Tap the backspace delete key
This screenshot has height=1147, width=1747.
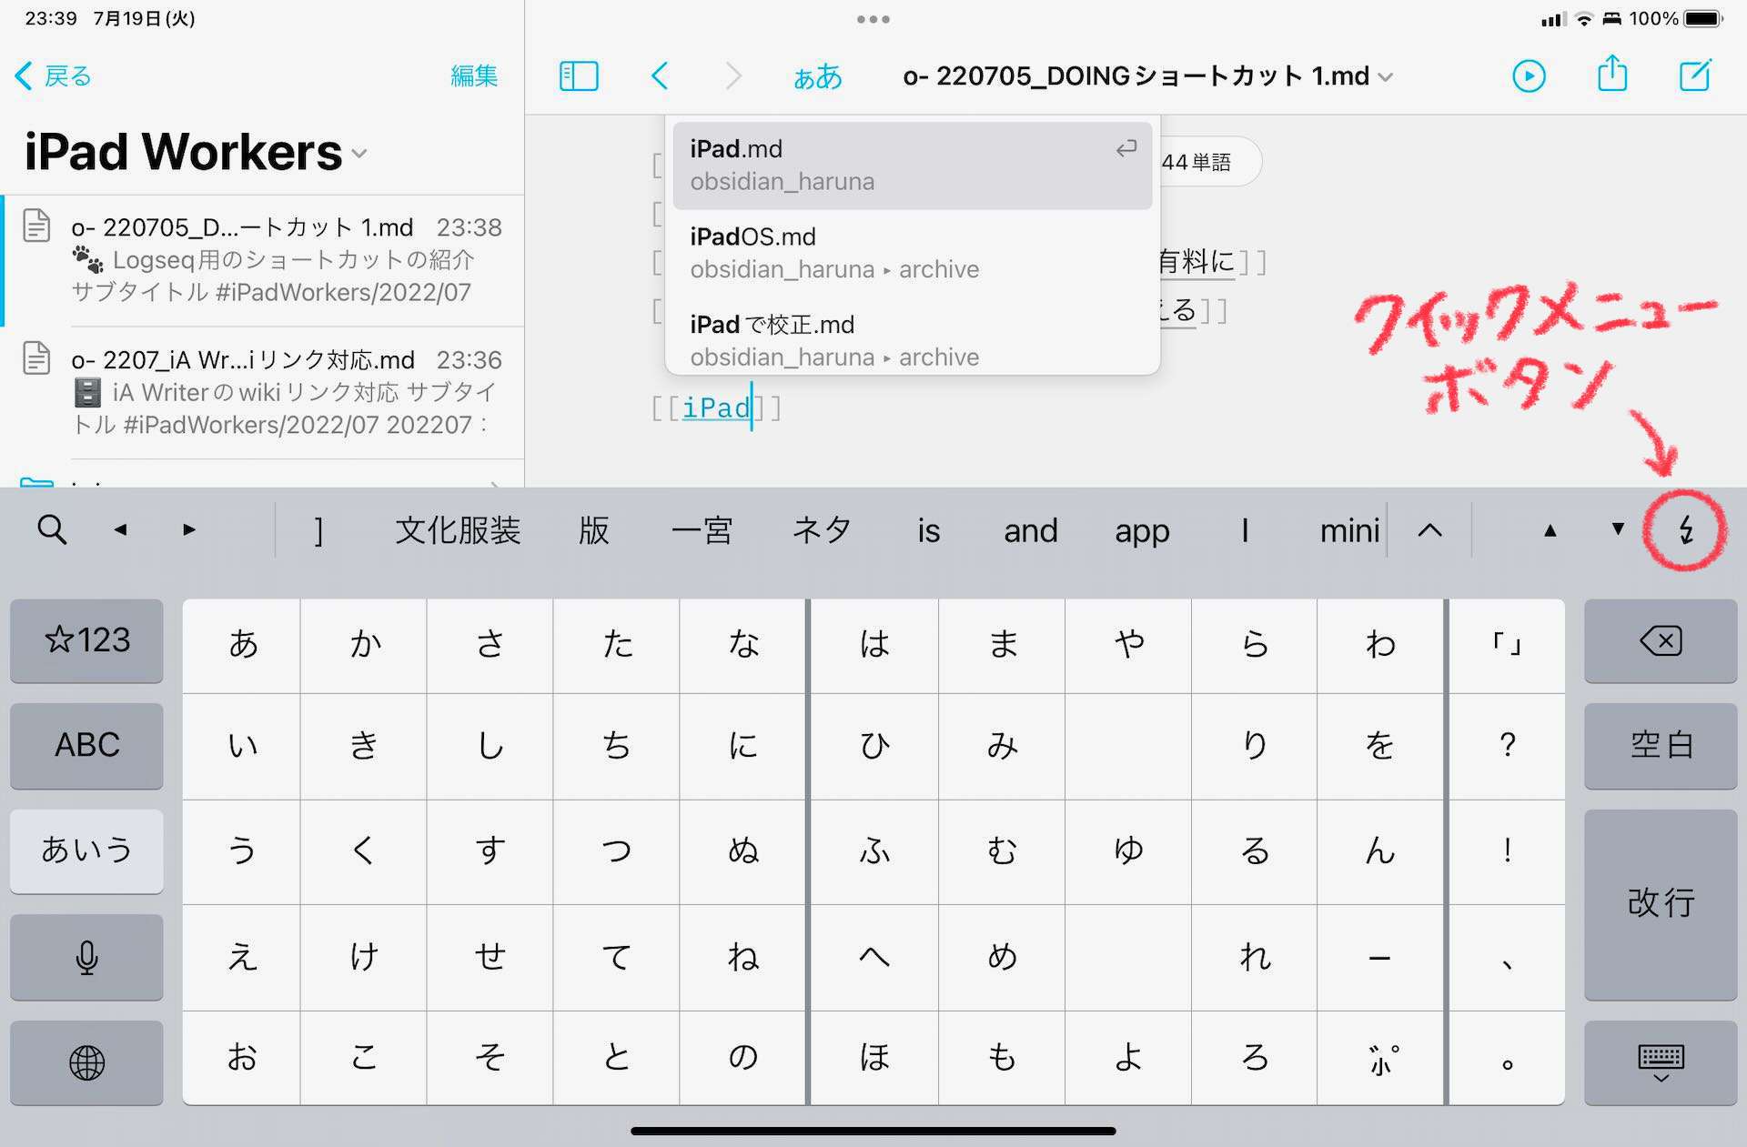coord(1661,641)
